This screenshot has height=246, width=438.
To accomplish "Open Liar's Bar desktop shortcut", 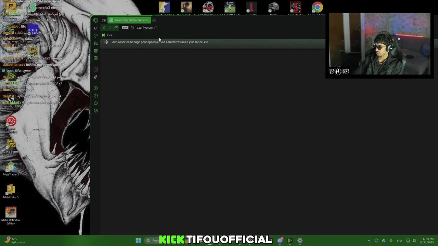I will 252,9.
